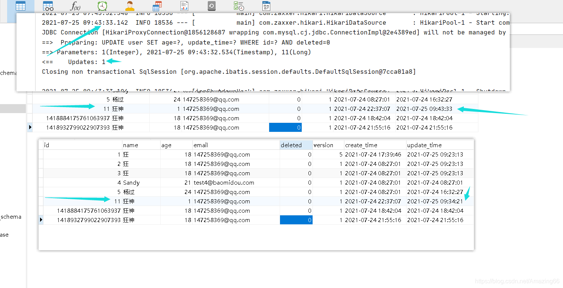Select the test4@baomidou.com email cell
This screenshot has height=288, width=563.
236,183
